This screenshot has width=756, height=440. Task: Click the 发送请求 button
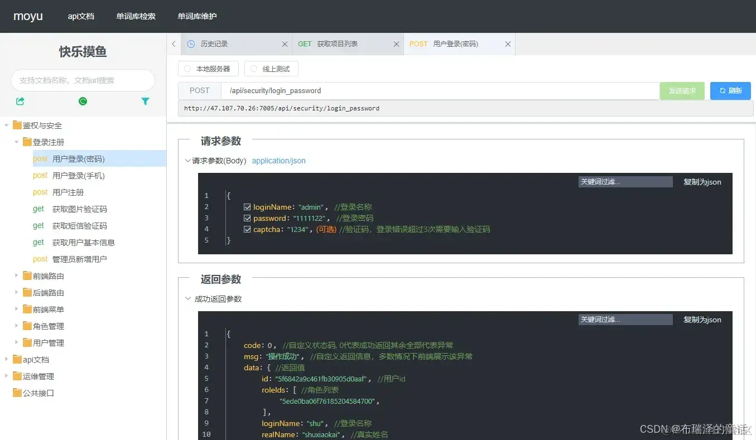(x=682, y=90)
